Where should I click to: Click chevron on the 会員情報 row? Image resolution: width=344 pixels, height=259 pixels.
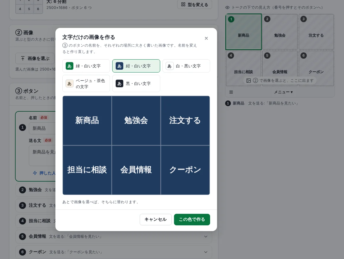206,237
